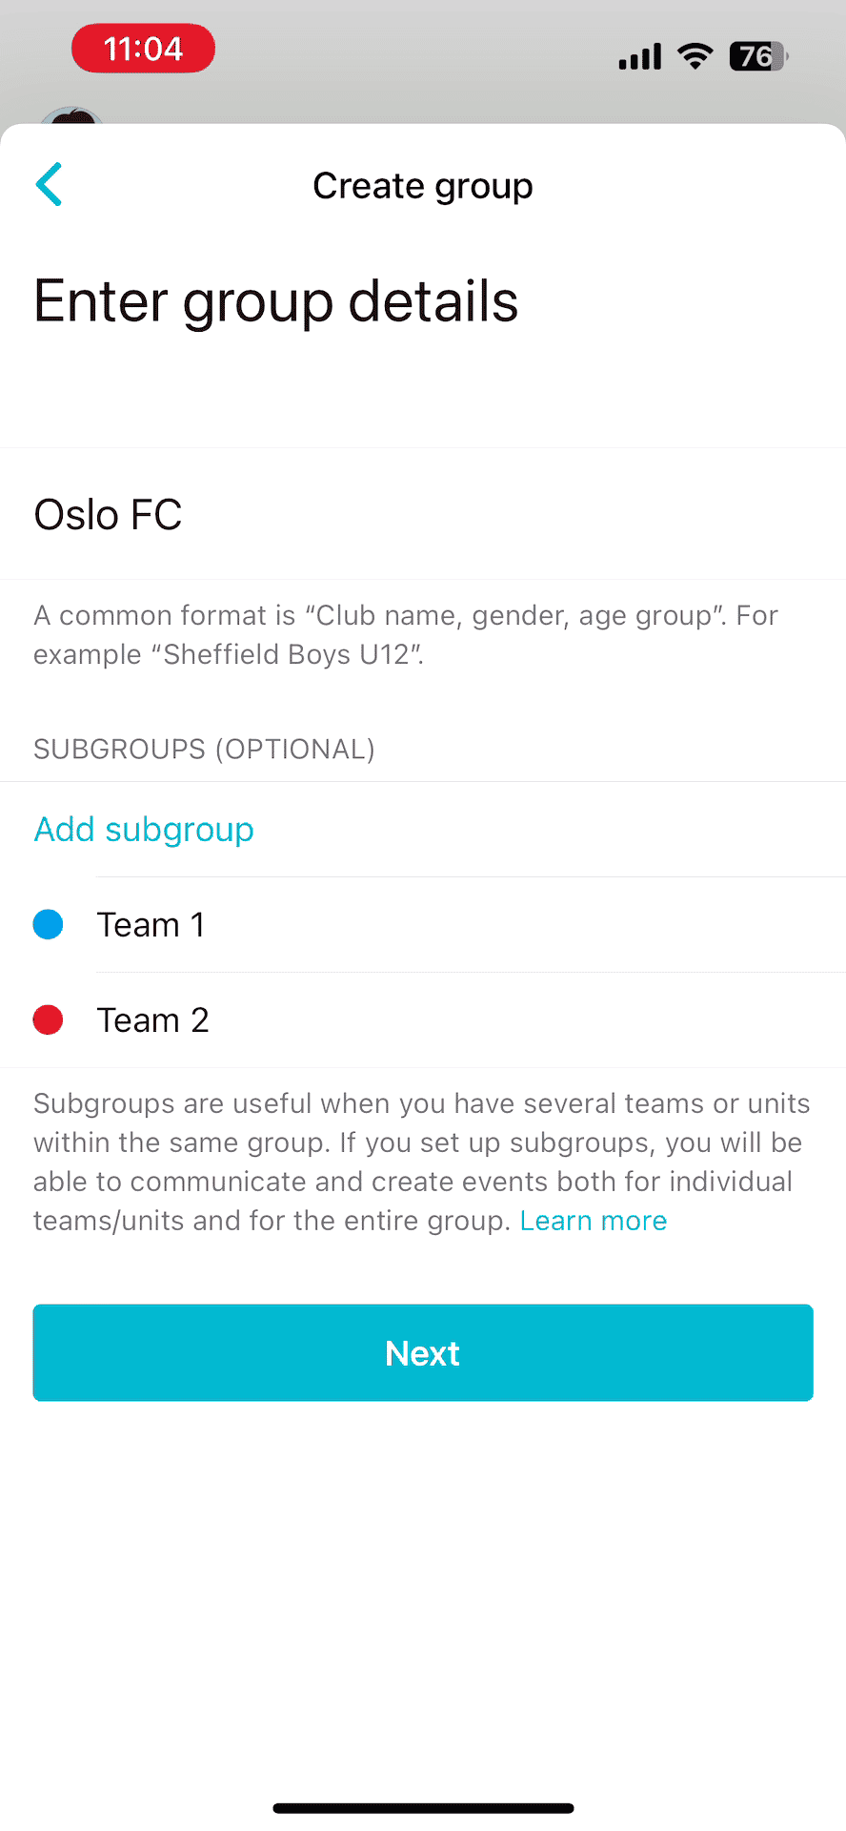846x1831 pixels.
Task: Tap the Add subgroup link
Action: tap(144, 830)
